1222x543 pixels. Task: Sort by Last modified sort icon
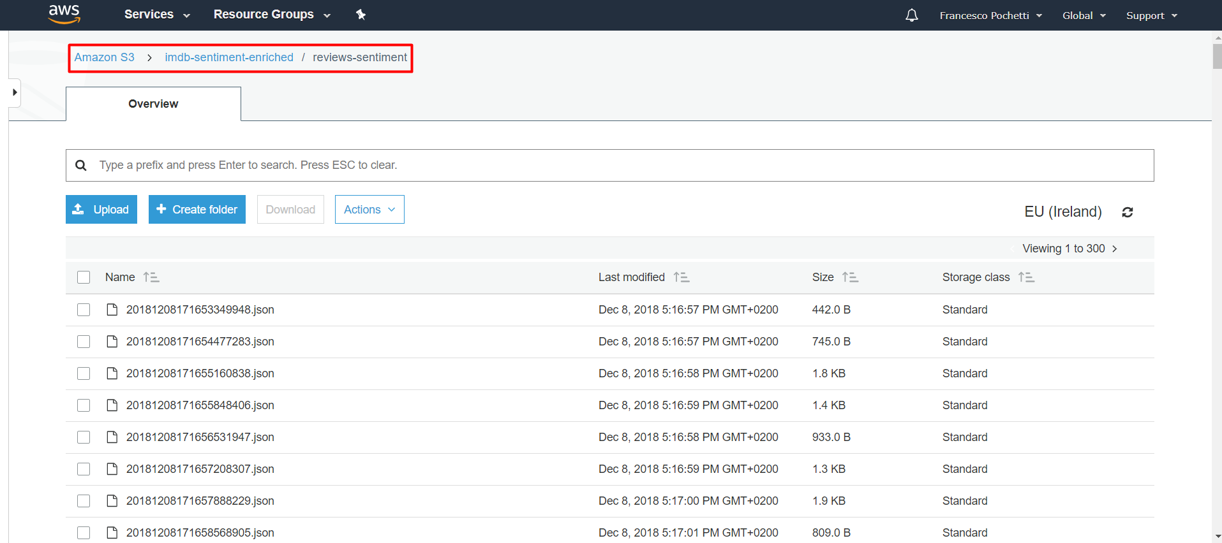point(682,277)
